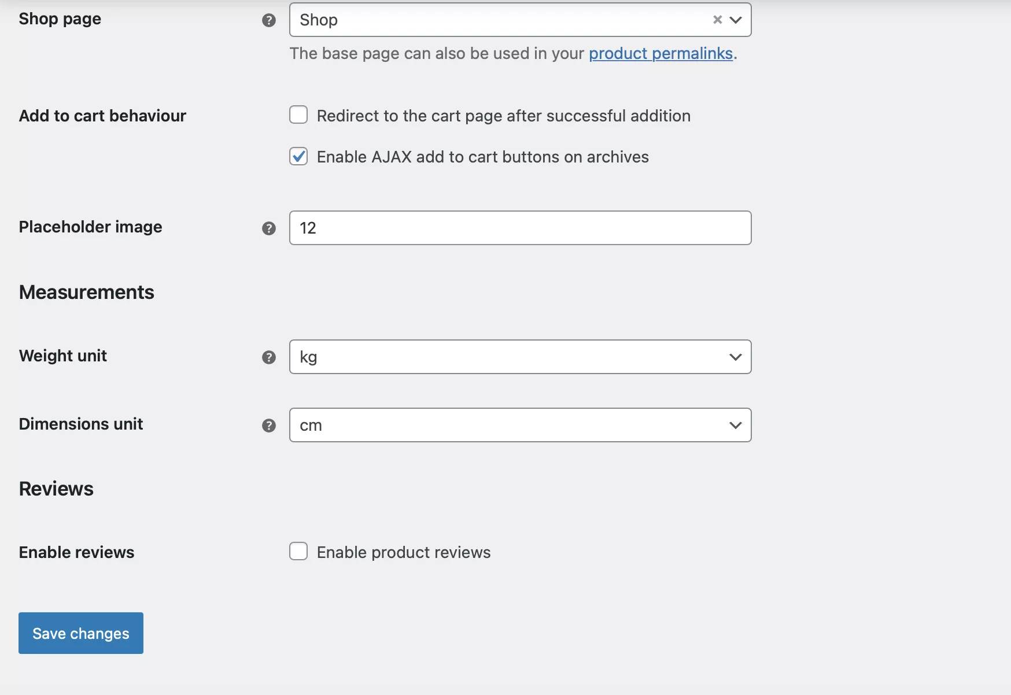The image size is (1011, 695).
Task: Click the Placeholder image help icon
Action: (x=269, y=228)
